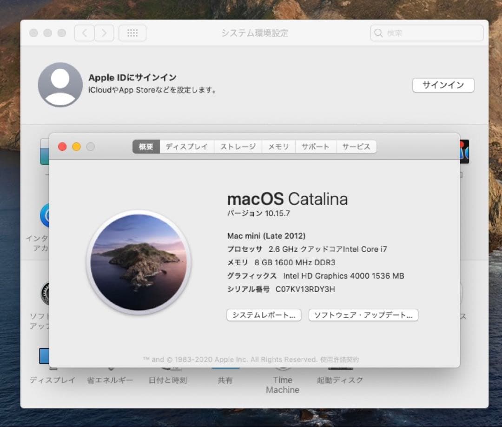502x427 pixels.
Task: Switch to the ストレージ tab
Action: tap(238, 147)
